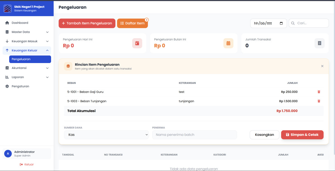Viewport: 335px width, 171px height.
Task: Collapse the Keuangan Keluar chevron
Action: 47,50
